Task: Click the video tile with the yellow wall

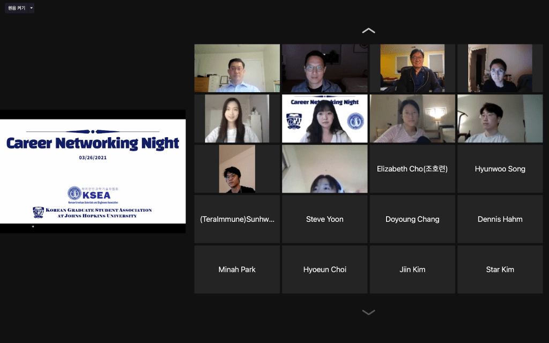Action: 412,68
